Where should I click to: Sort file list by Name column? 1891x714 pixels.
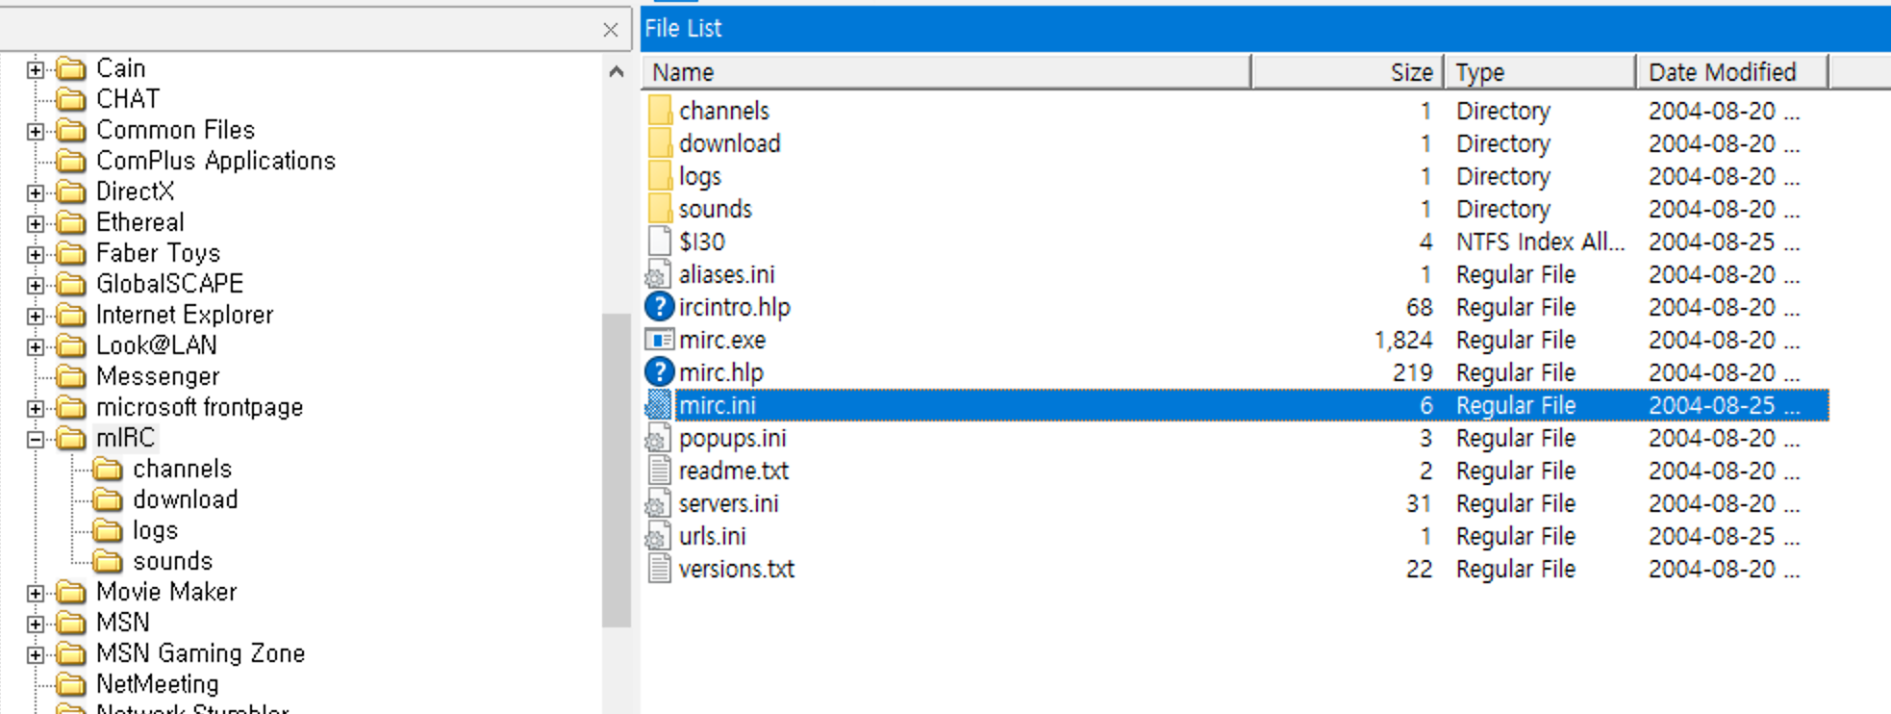(946, 72)
